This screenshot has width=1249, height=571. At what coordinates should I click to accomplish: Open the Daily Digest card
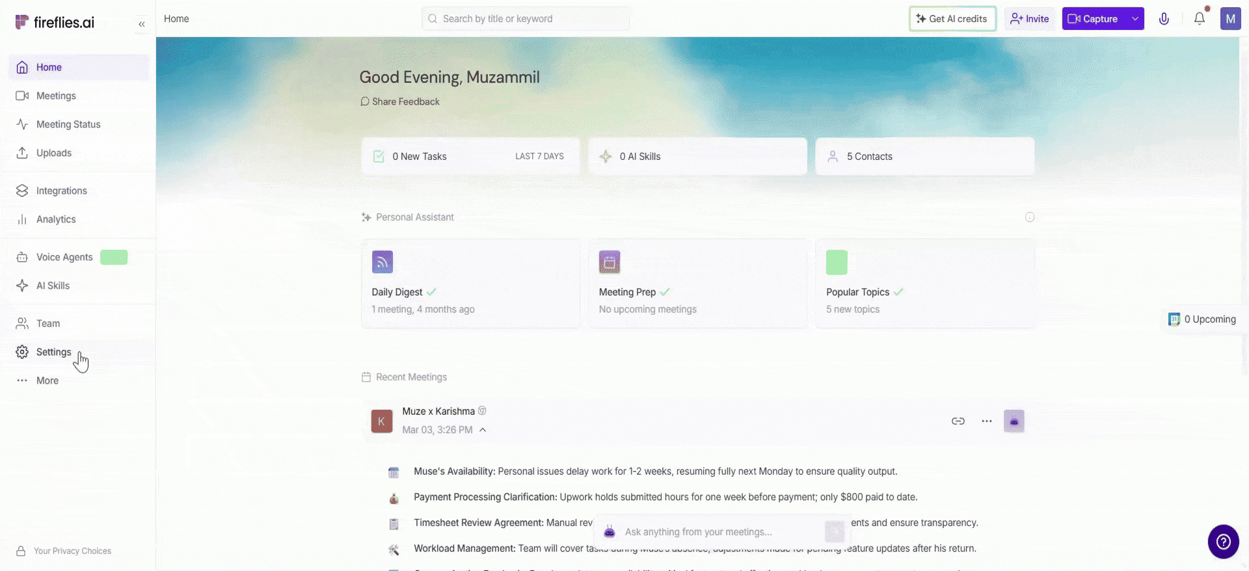click(x=470, y=284)
